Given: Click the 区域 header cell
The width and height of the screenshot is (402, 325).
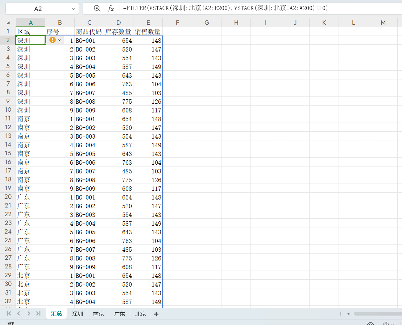Looking at the screenshot, I should (x=30, y=32).
